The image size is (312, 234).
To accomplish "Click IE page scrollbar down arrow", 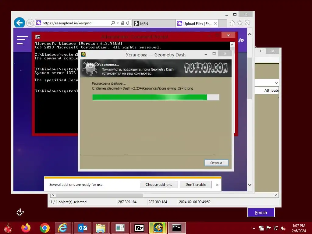I will click(250, 185).
